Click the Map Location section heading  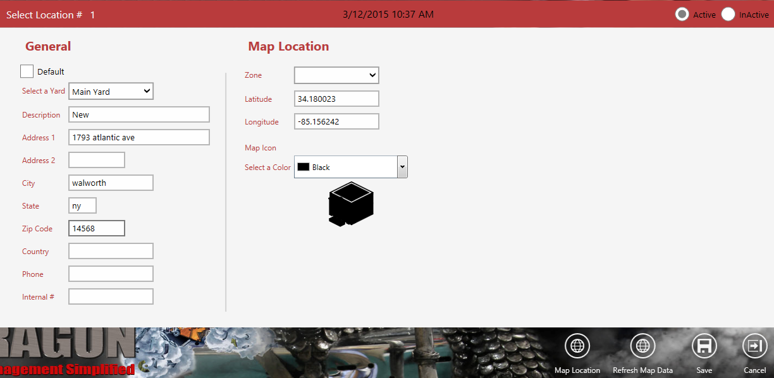[288, 46]
